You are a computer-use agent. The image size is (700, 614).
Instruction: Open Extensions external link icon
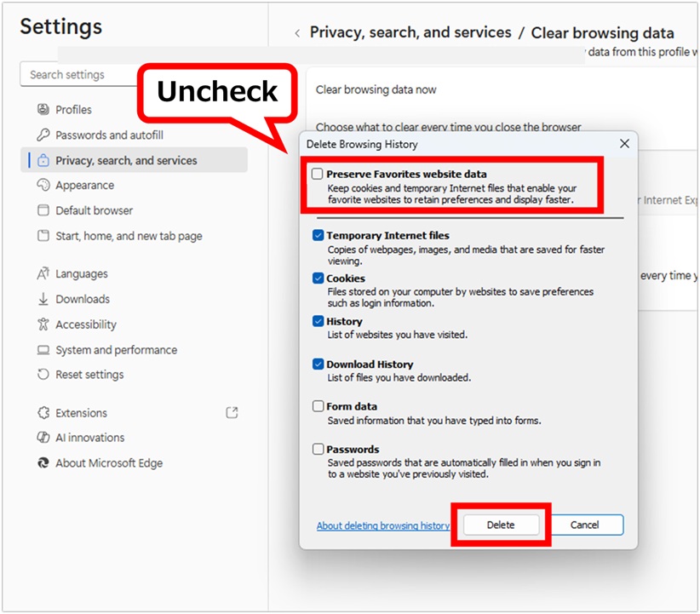(232, 413)
